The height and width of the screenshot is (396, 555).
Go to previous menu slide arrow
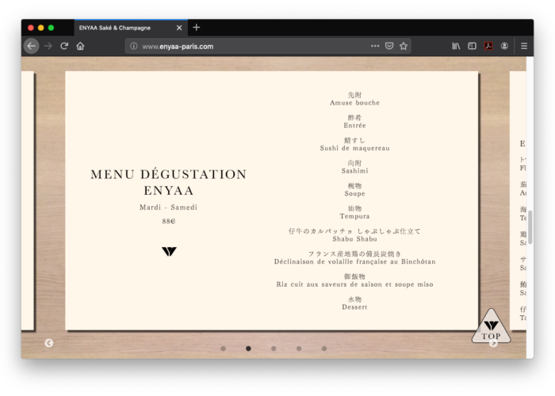(x=49, y=343)
